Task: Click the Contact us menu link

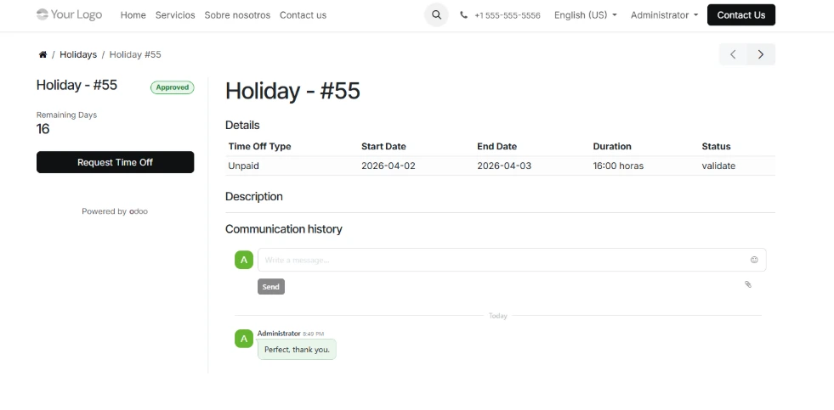Action: coord(303,15)
